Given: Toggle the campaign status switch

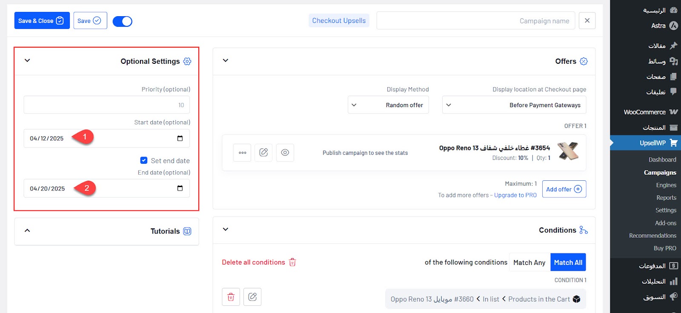Looking at the screenshot, I should (x=123, y=21).
